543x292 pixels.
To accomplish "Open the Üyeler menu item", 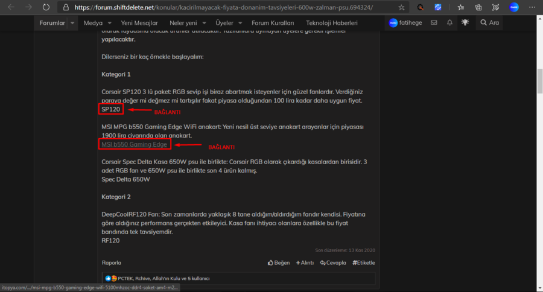I will point(224,23).
